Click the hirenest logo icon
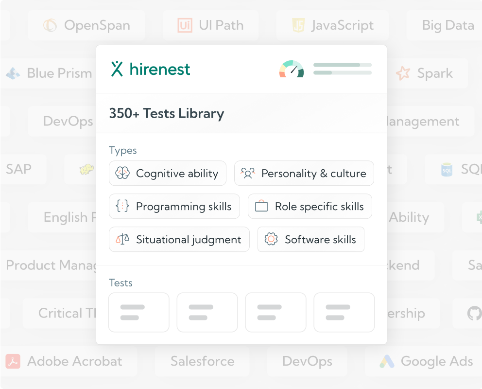This screenshot has height=389, width=482. (x=117, y=69)
